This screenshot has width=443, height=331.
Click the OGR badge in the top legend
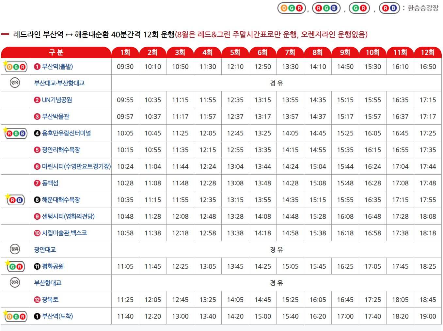tap(292, 8)
